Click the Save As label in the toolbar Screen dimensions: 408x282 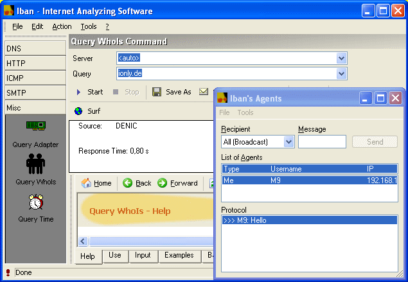click(179, 92)
